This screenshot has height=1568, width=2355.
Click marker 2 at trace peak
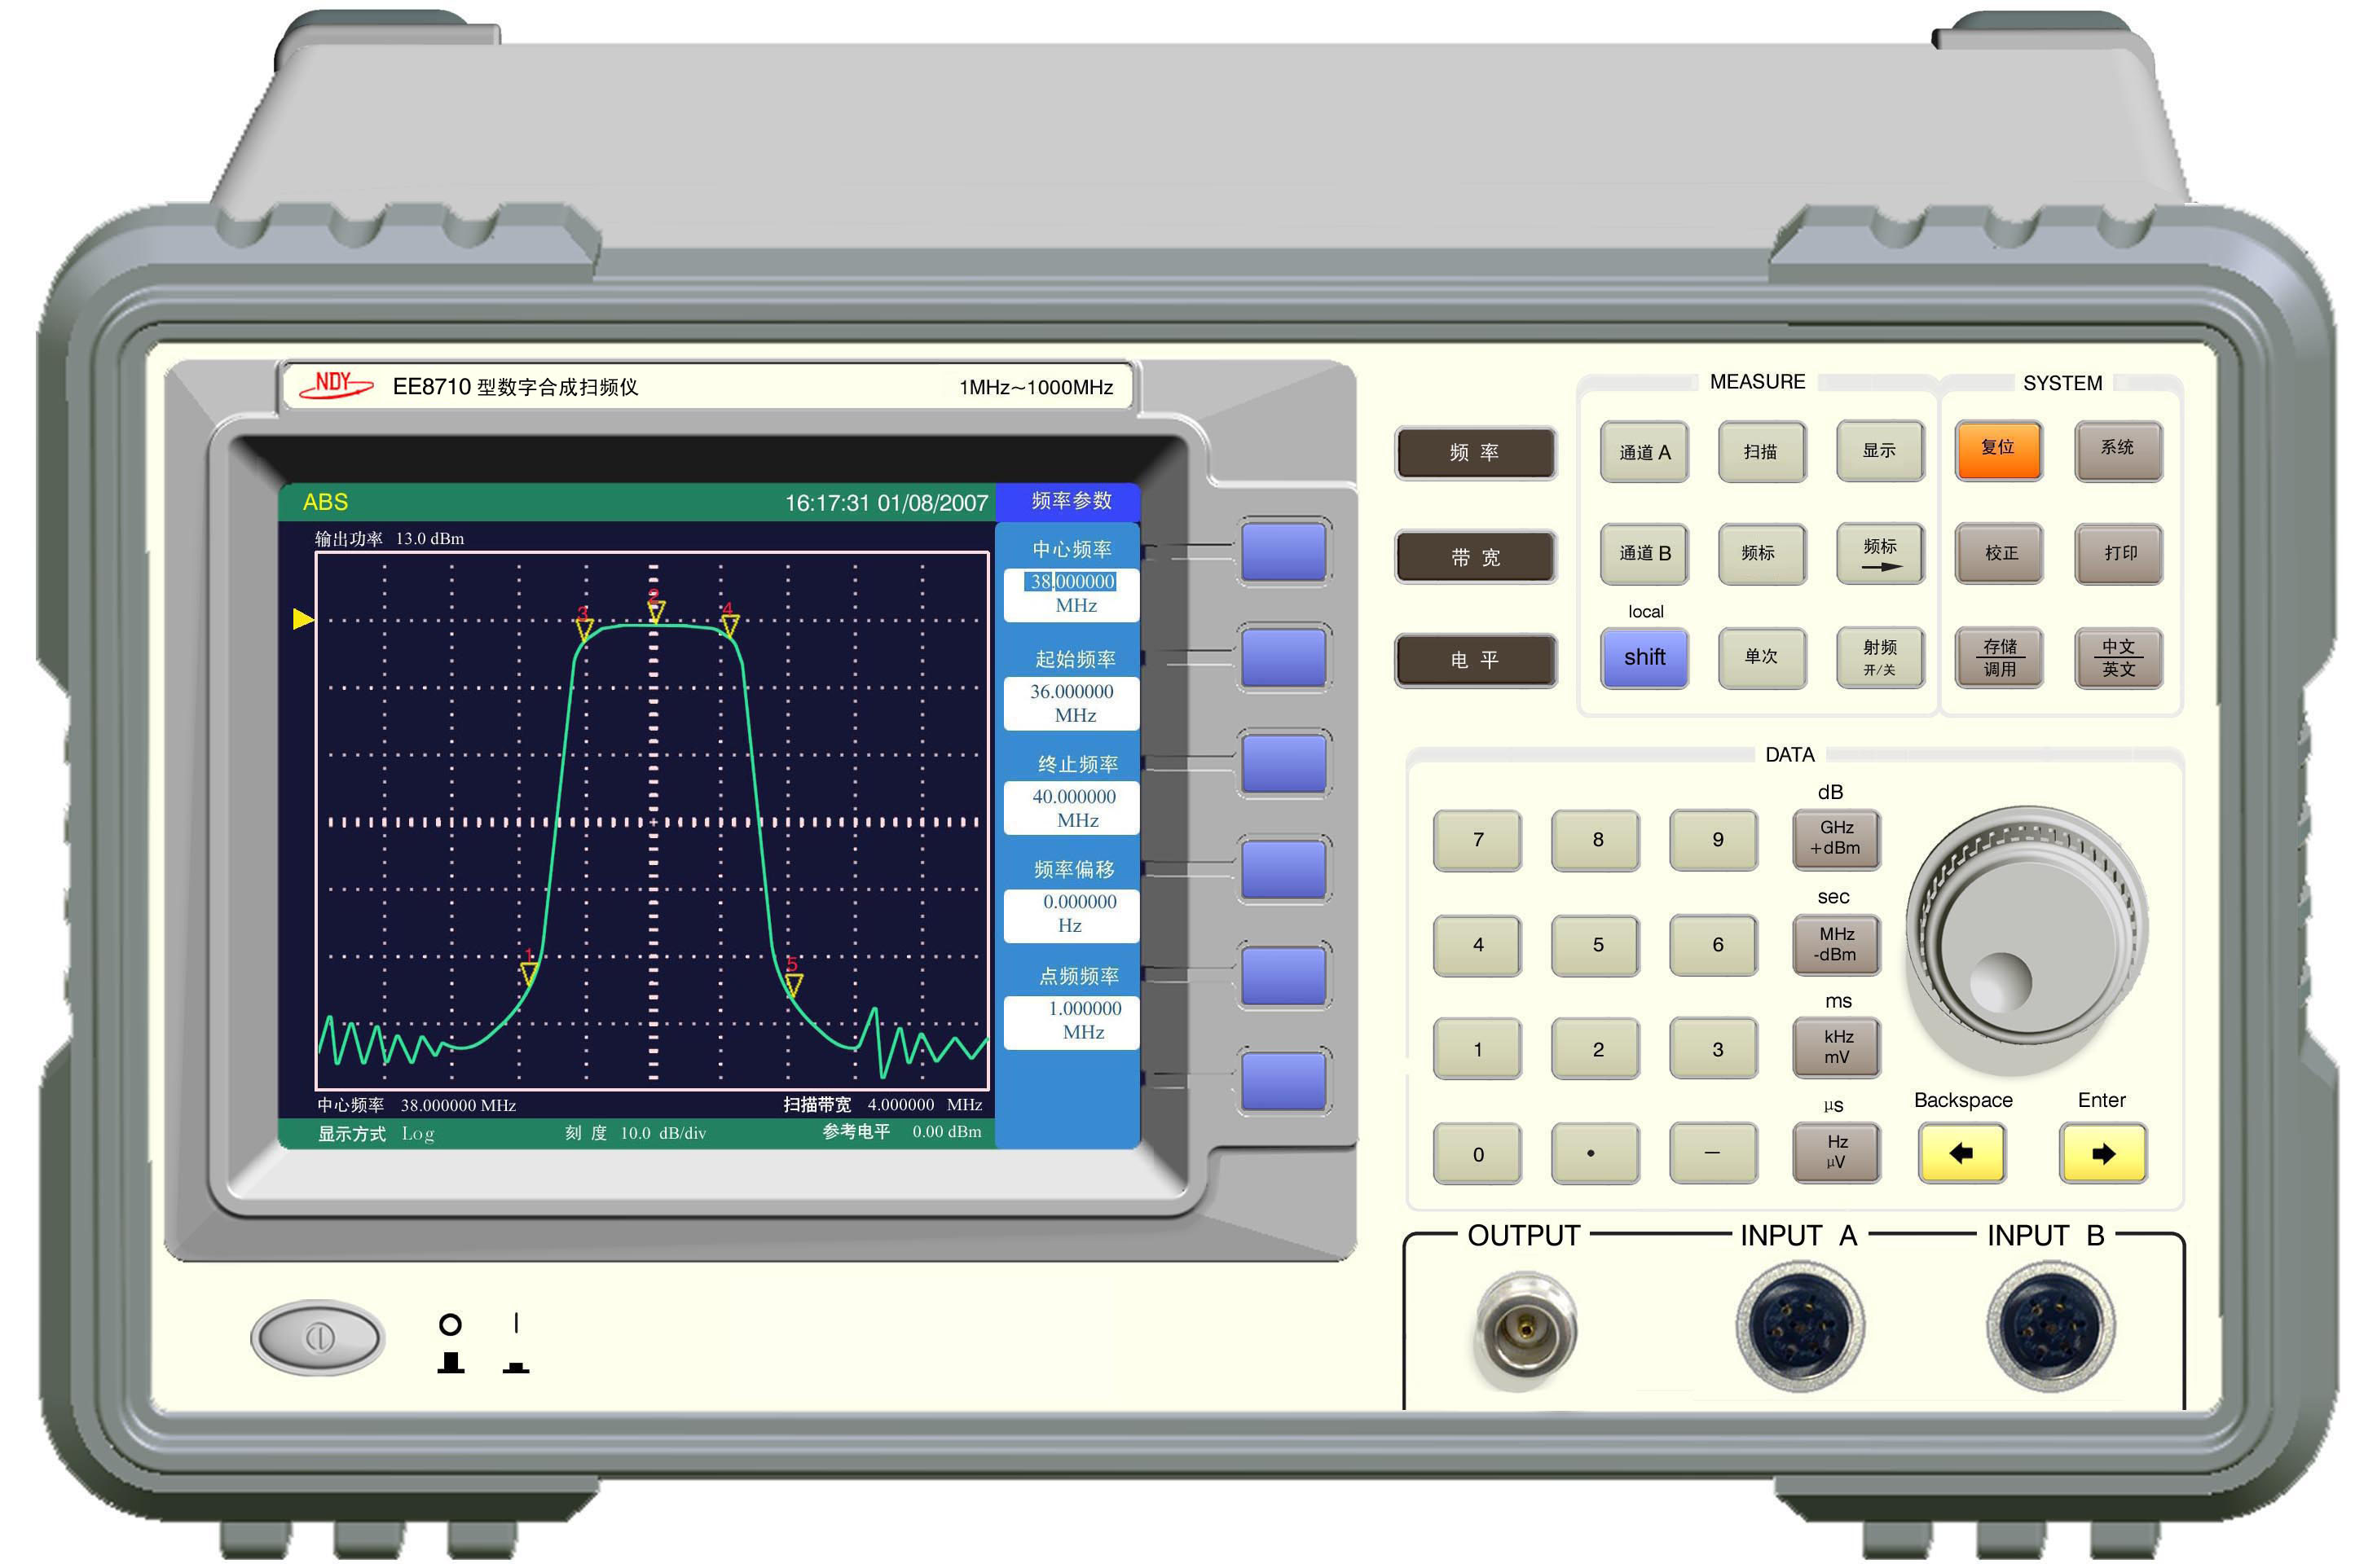pos(655,610)
